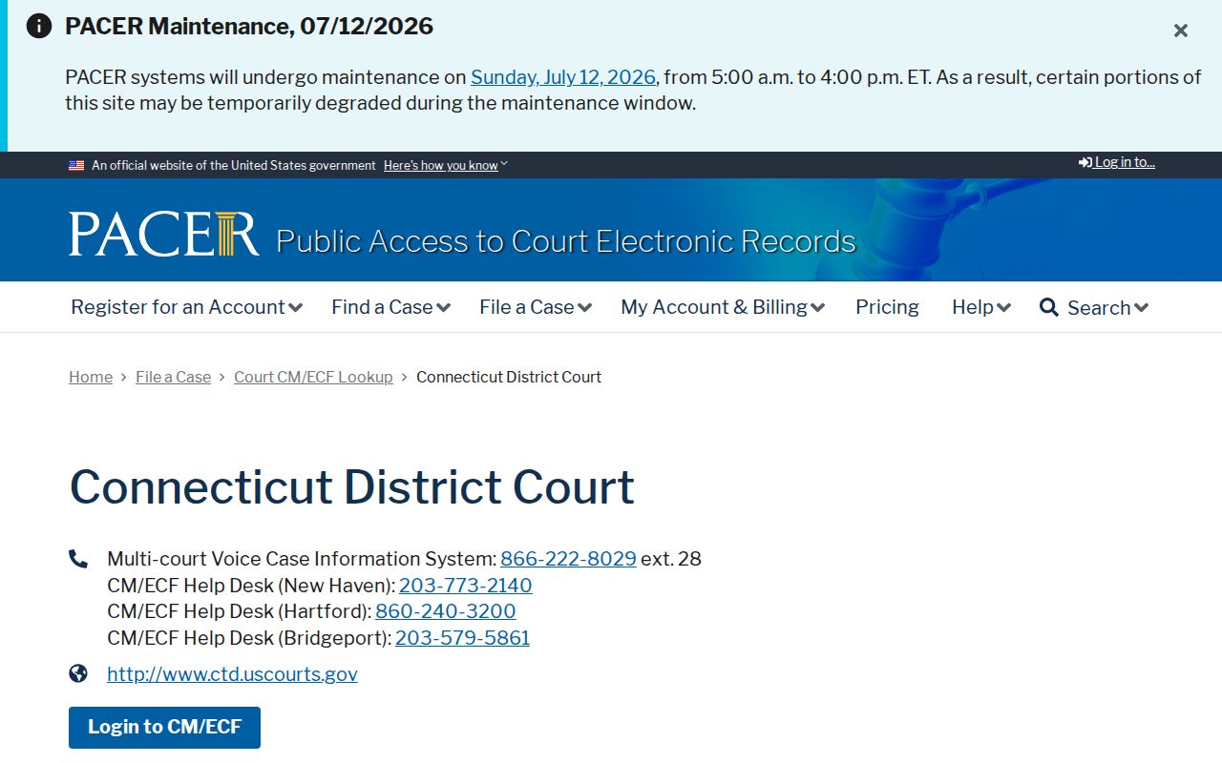Image resolution: width=1222 pixels, height=763 pixels.
Task: Open http://www.ctd.uscourts.gov link
Action: pos(232,674)
